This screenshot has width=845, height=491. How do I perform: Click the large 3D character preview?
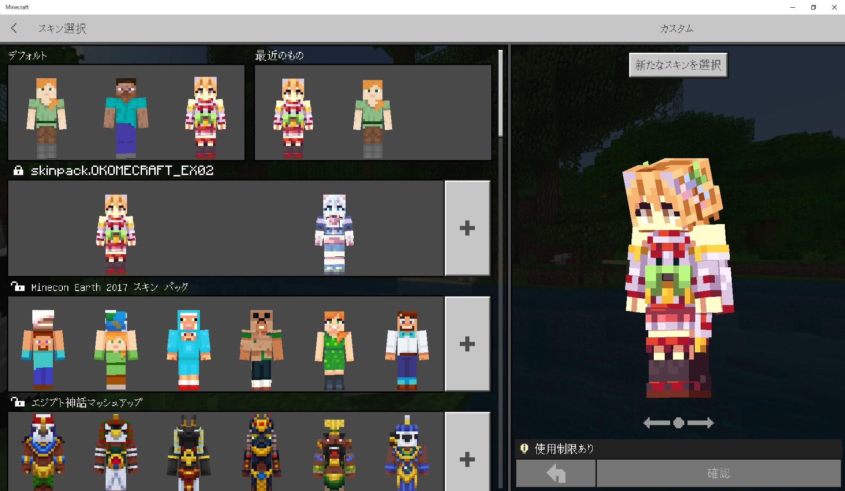click(x=678, y=278)
